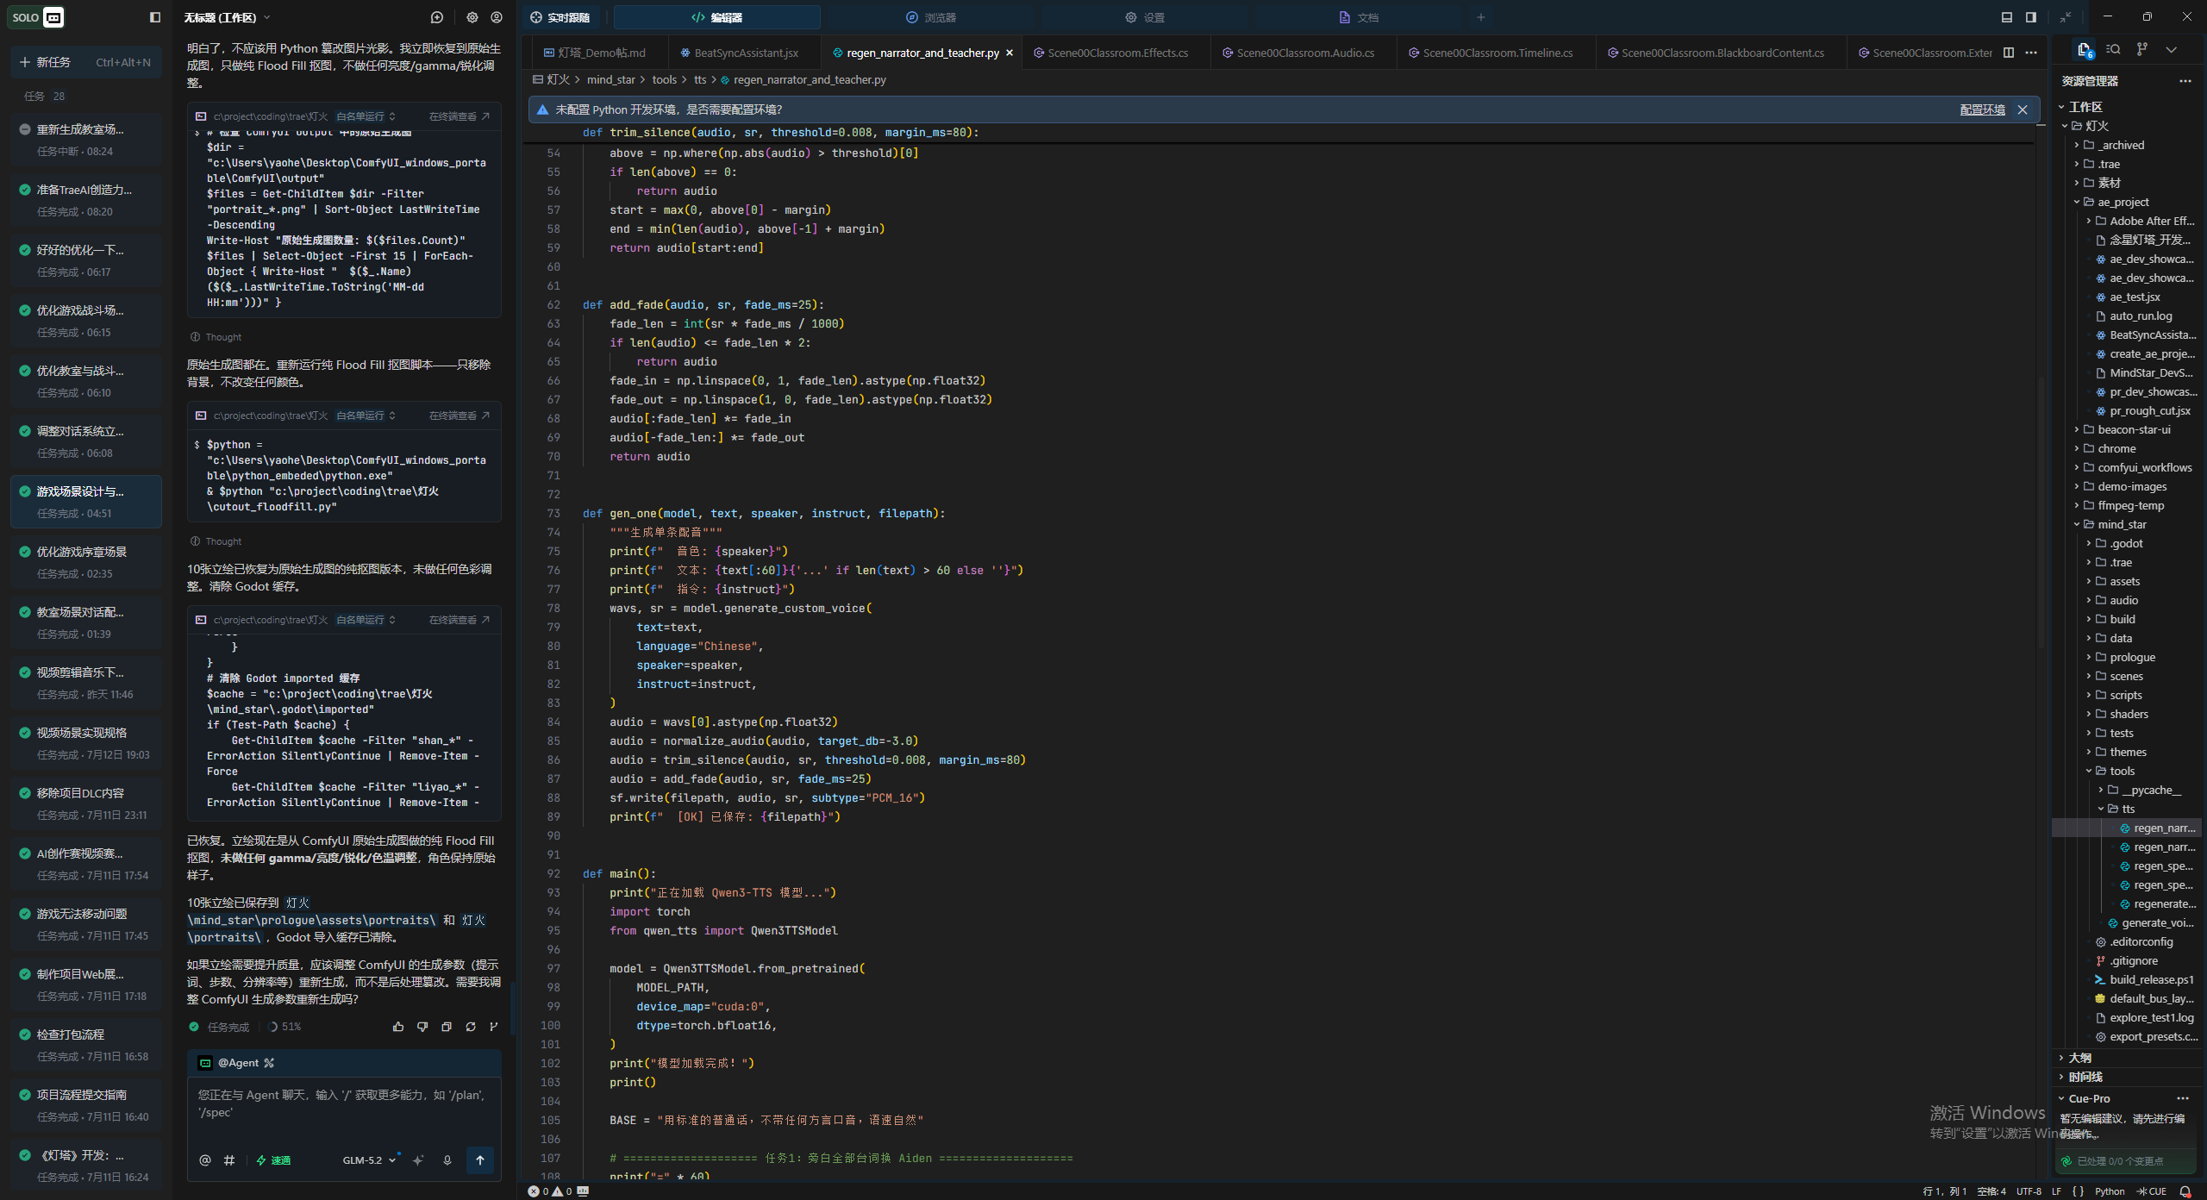Expand more right sidebar views chevron
2207x1200 pixels.
pyautogui.click(x=2172, y=50)
